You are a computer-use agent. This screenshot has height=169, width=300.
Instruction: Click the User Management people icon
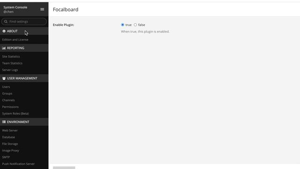click(4, 78)
